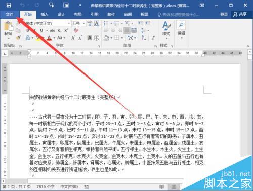Viewport: 253px width, 191px height.
Task: Apply Text Effects with the glowing A icon
Action: [28, 37]
